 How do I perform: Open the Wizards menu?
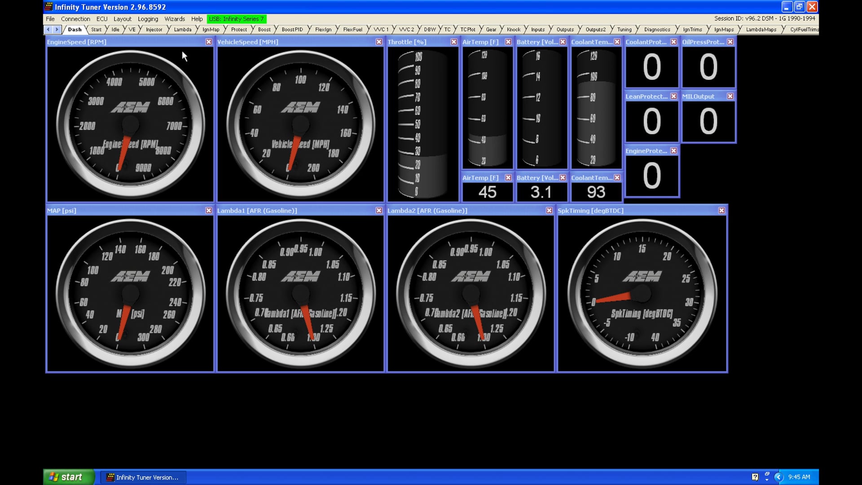tap(175, 19)
